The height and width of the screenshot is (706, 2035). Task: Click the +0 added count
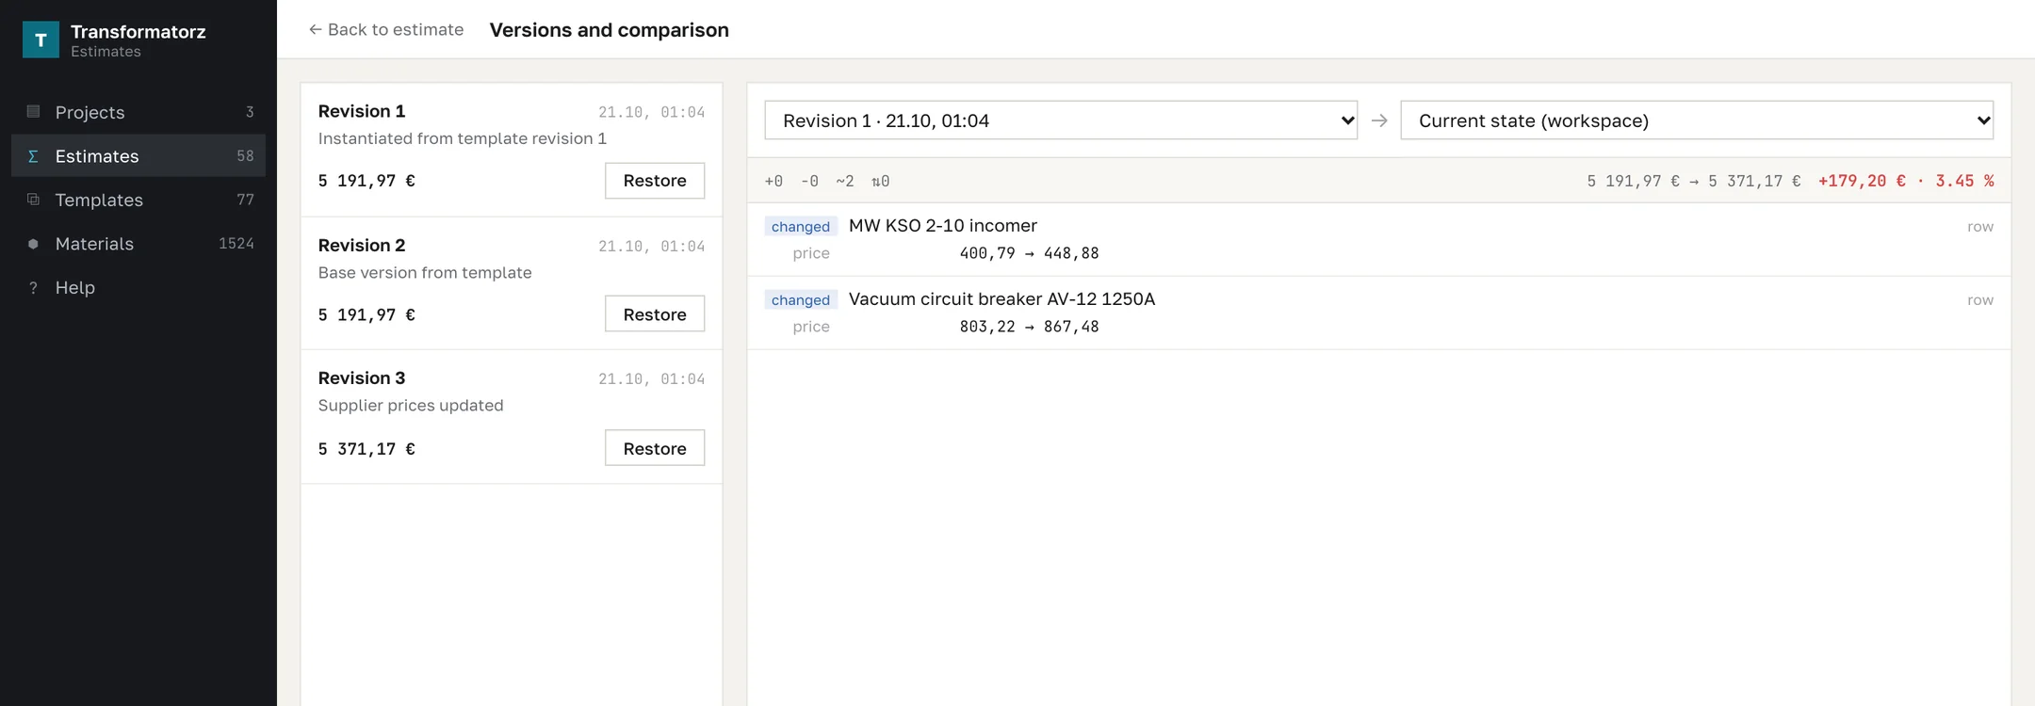tap(773, 182)
